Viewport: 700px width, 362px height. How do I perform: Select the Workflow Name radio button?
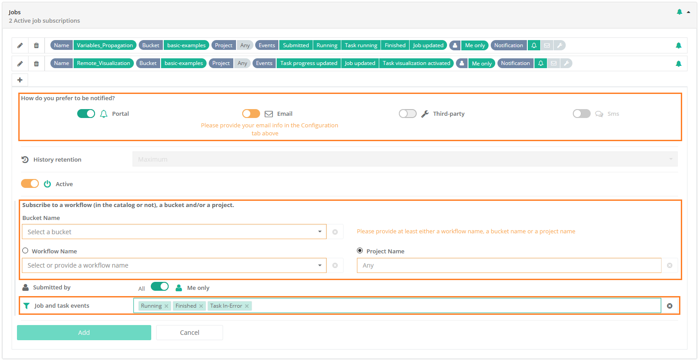(25, 251)
